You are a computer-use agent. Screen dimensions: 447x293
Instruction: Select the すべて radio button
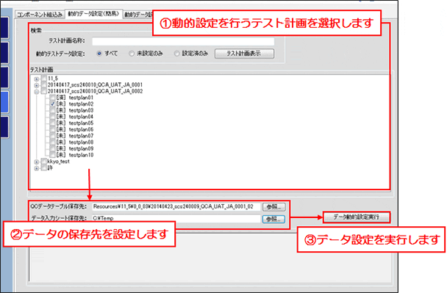point(99,54)
